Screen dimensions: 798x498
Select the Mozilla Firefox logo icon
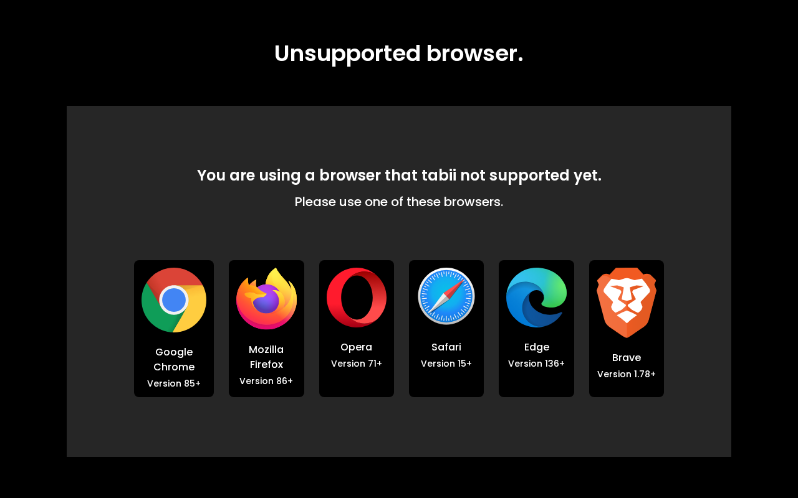(266, 299)
